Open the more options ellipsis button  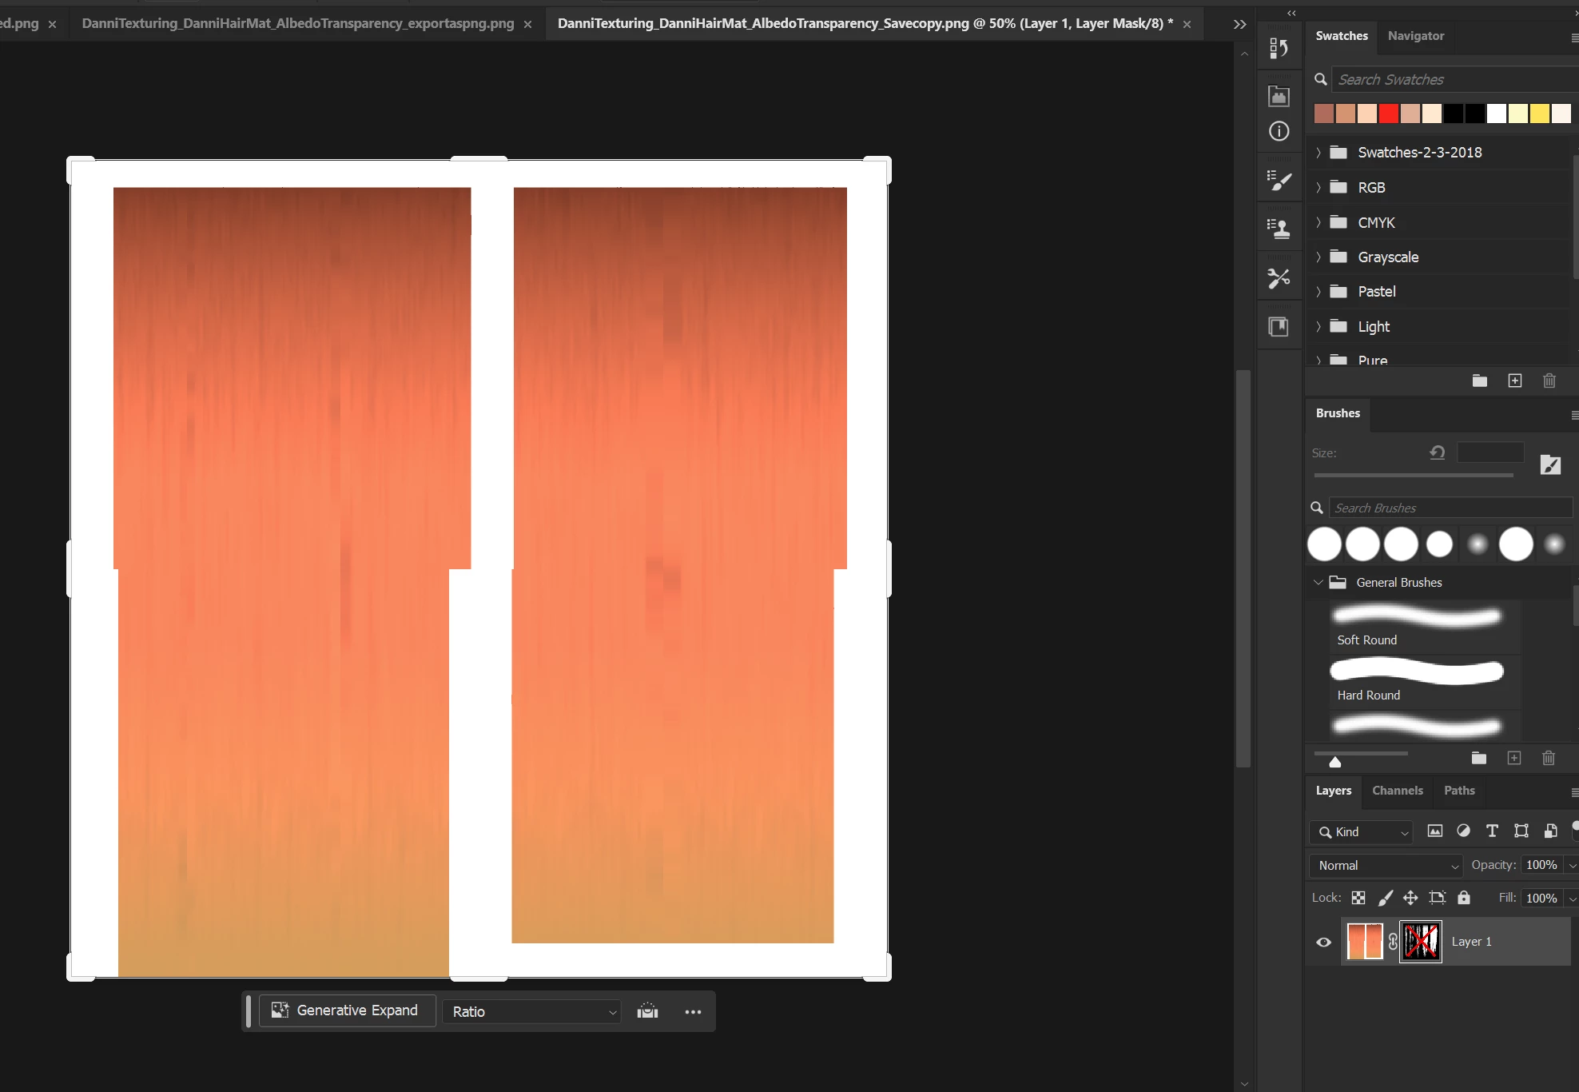(x=693, y=1012)
